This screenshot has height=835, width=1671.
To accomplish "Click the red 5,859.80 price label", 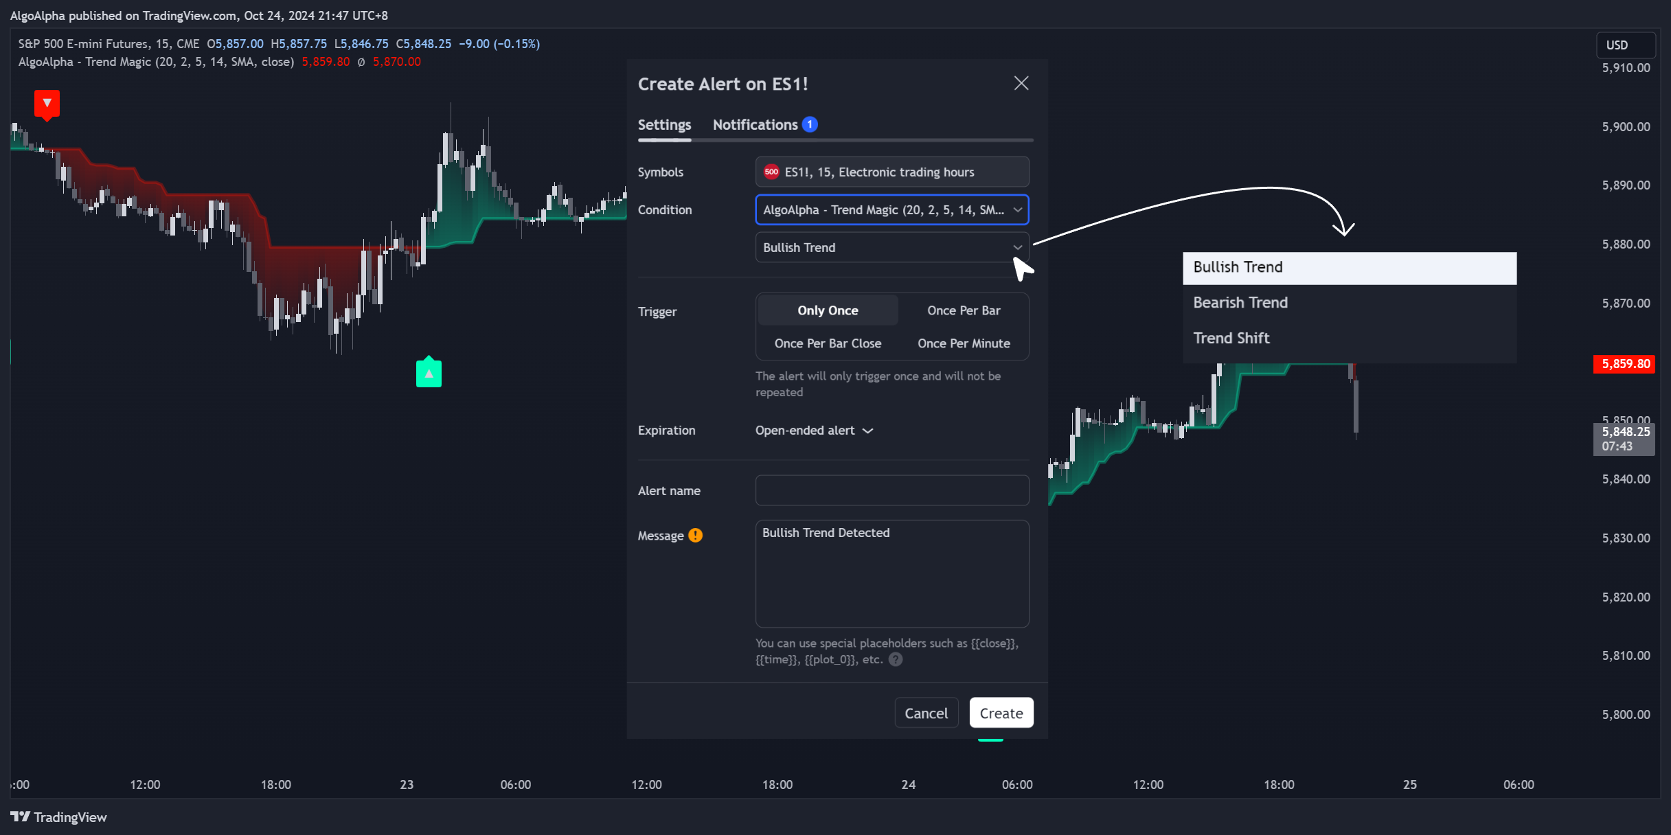I will (x=1624, y=364).
